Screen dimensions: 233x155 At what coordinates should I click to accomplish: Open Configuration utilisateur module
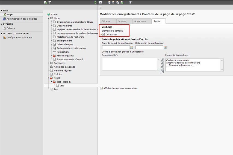tap(19, 38)
